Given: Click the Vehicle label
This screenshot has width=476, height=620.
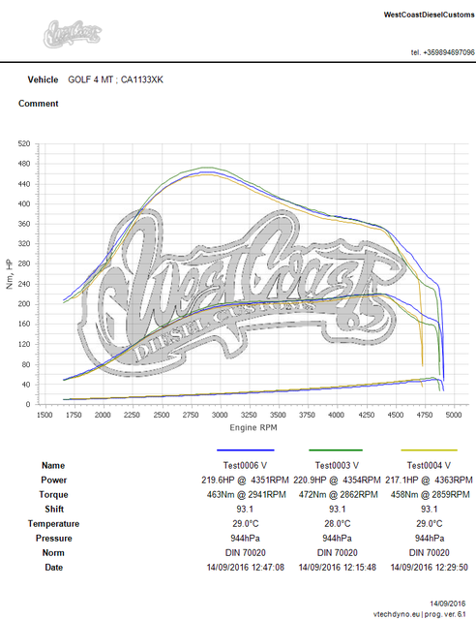Looking at the screenshot, I should [x=43, y=79].
